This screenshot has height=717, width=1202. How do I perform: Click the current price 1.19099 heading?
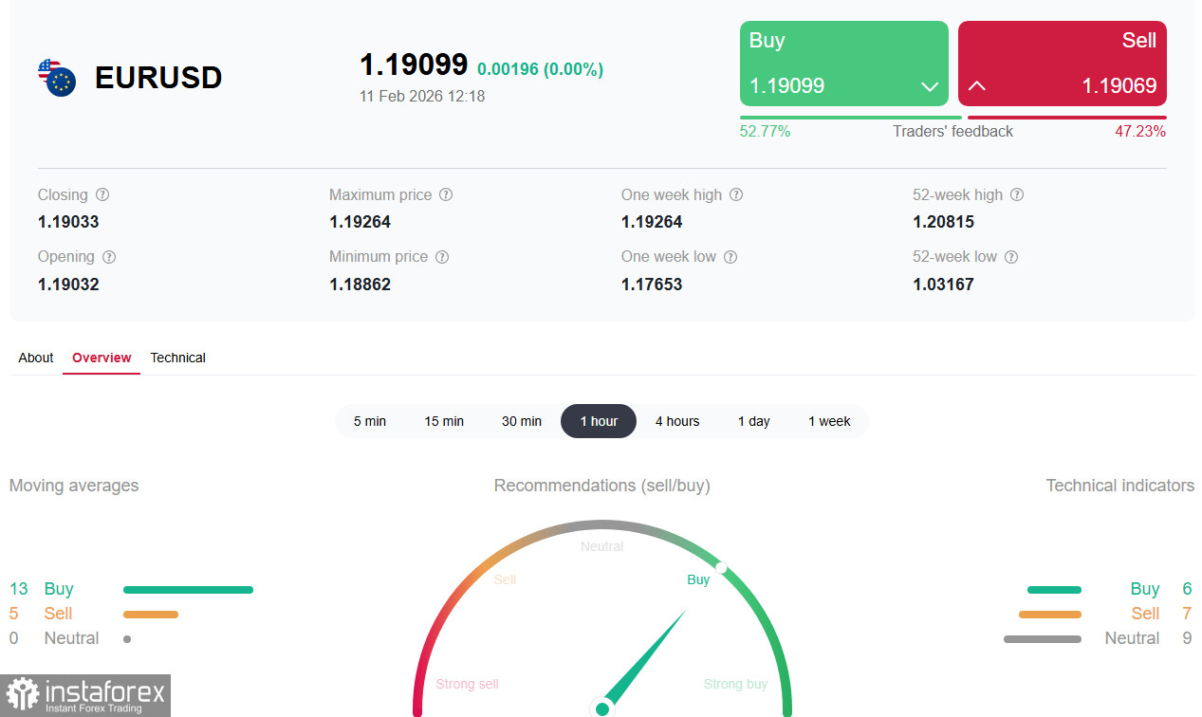point(414,64)
